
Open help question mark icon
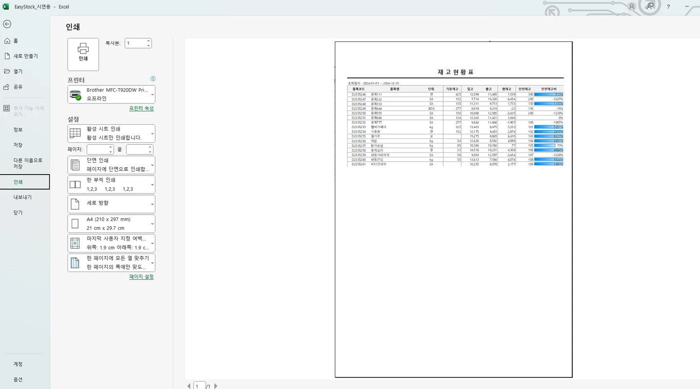[x=668, y=6]
